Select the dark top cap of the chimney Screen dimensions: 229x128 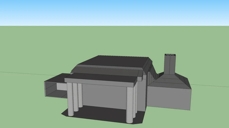170,54
